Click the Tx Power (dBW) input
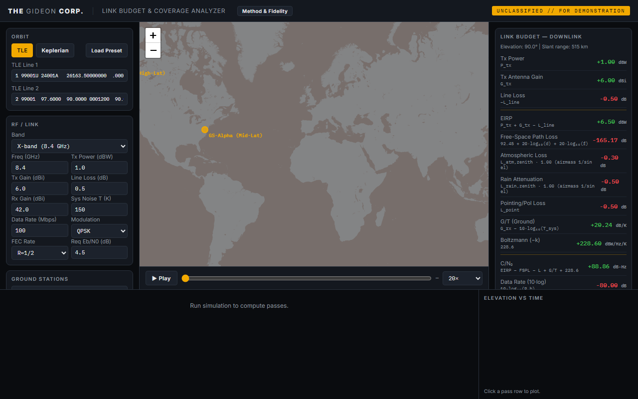 point(99,168)
